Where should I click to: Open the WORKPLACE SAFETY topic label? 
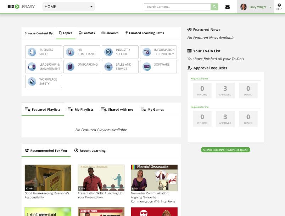click(x=48, y=82)
